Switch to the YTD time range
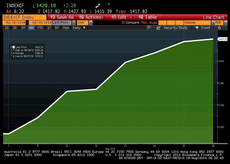This screenshot has width=230, height=164. coord(40,28)
